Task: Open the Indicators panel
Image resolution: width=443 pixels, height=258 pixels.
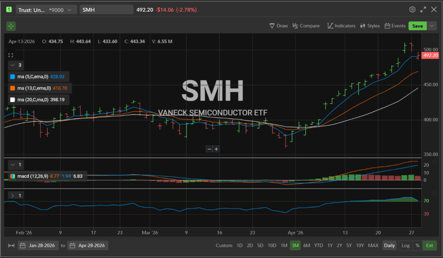Action: [x=341, y=26]
